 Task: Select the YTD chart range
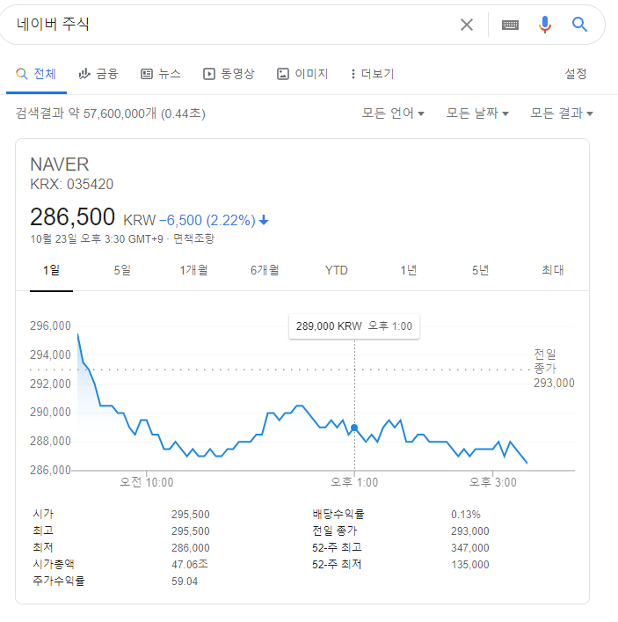click(x=337, y=271)
